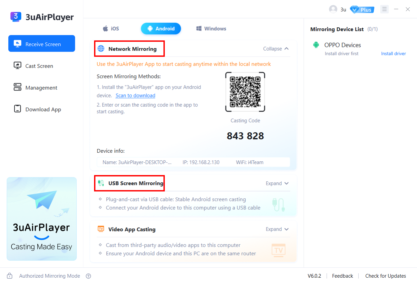Open Cast Screen in the sidebar
417x284 pixels.
(39, 66)
